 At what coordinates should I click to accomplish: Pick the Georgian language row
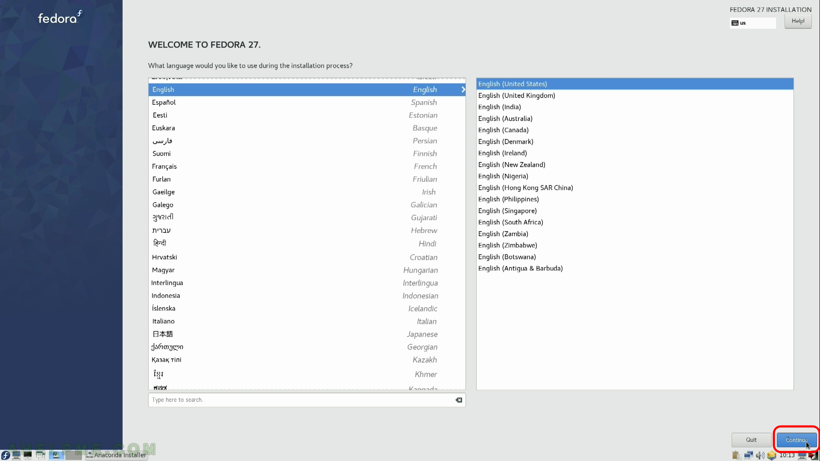point(307,347)
